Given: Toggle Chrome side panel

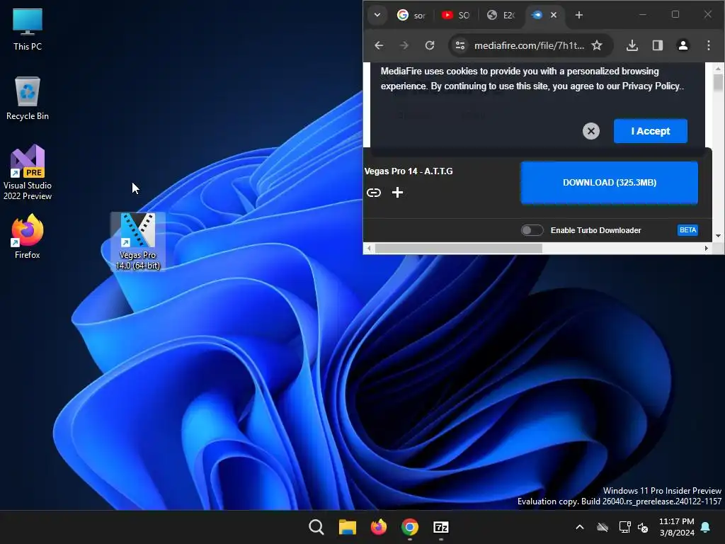Looking at the screenshot, I should [x=658, y=45].
